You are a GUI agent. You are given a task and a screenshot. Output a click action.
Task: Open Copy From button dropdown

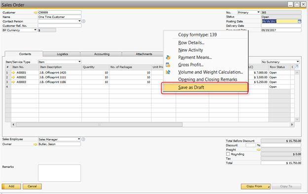click(x=269, y=187)
